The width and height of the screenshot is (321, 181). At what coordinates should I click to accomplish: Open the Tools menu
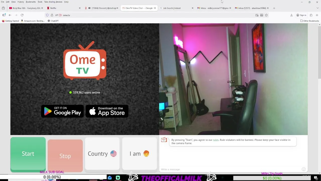40,2
